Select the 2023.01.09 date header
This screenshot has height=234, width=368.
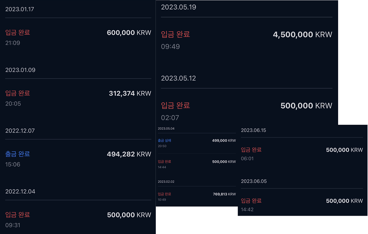(x=20, y=70)
